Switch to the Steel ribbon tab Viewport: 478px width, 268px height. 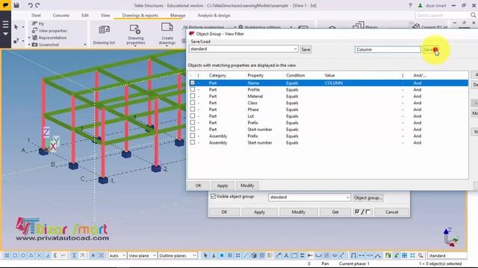pyautogui.click(x=36, y=15)
